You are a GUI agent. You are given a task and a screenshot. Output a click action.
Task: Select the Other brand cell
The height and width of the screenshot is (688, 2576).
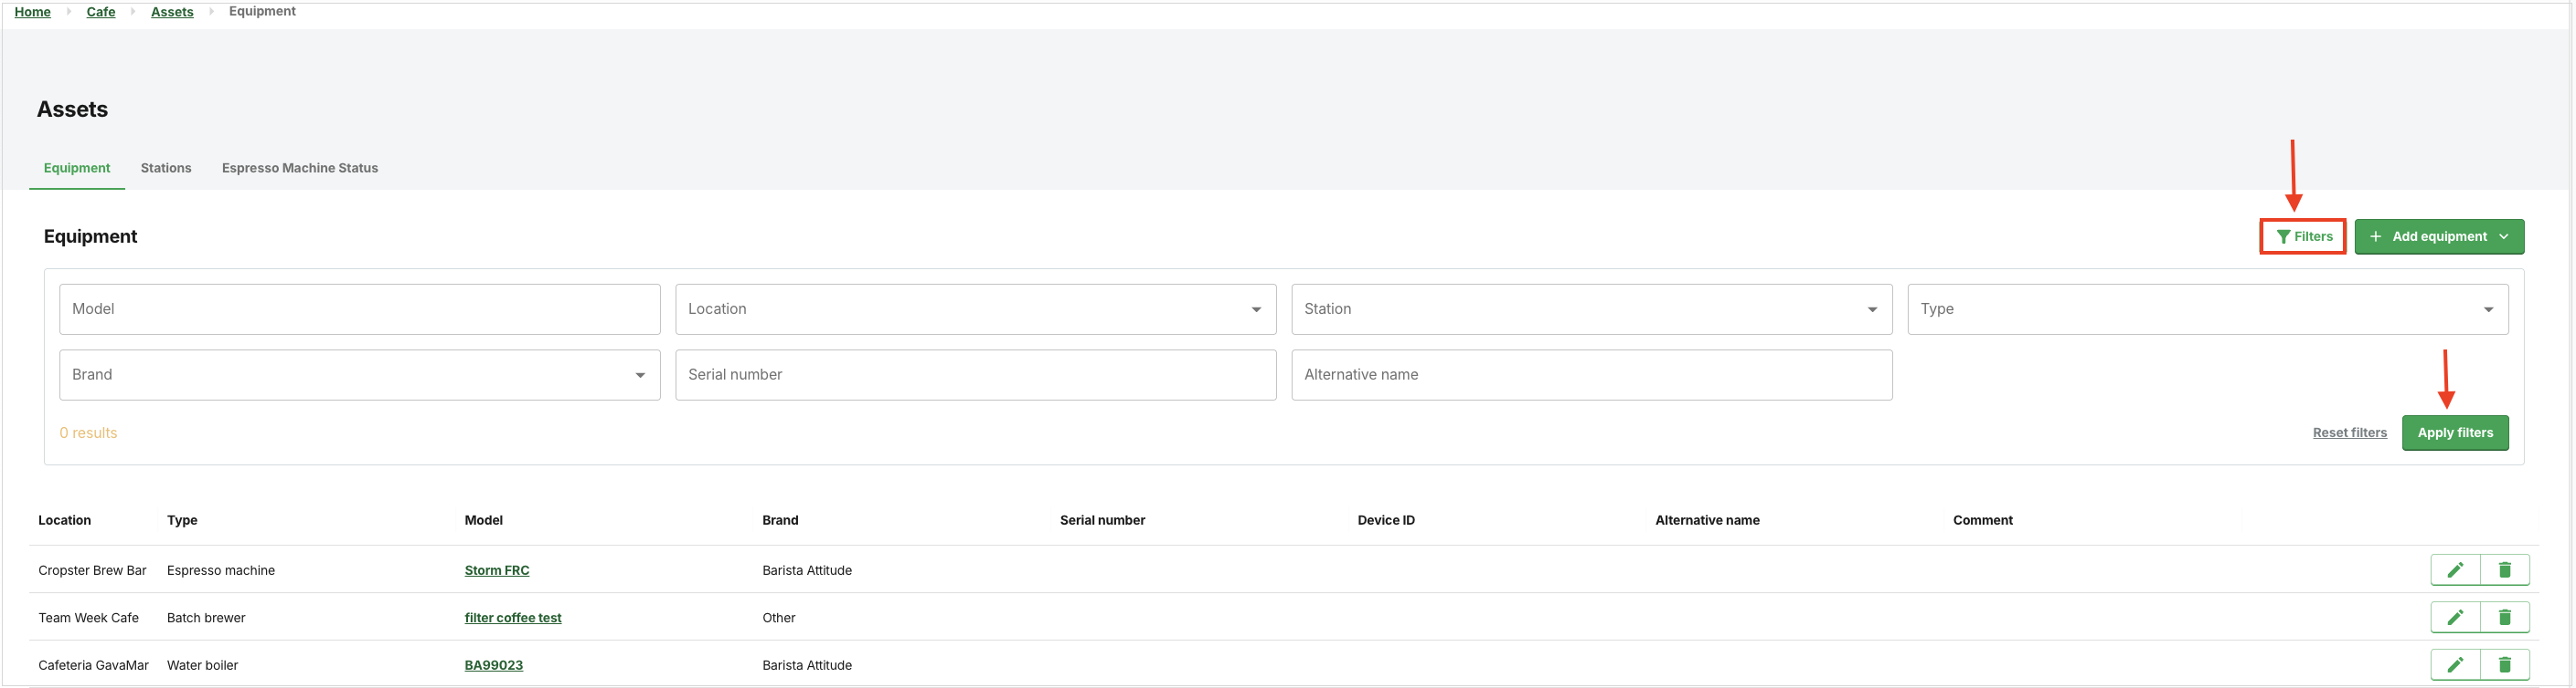pyautogui.click(x=779, y=617)
